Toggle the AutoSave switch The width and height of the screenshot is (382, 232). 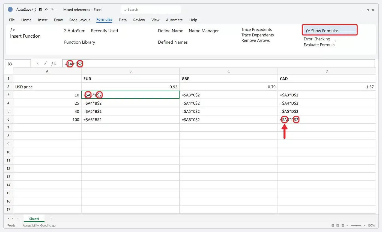(x=34, y=10)
